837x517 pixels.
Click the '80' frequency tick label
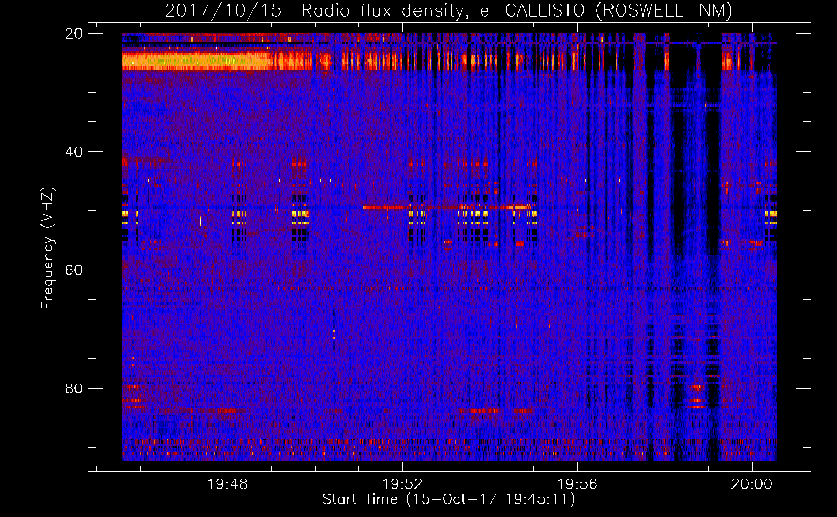(74, 388)
